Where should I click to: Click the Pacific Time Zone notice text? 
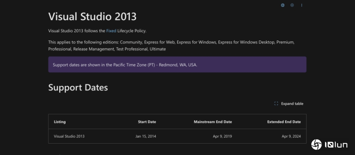(125, 65)
